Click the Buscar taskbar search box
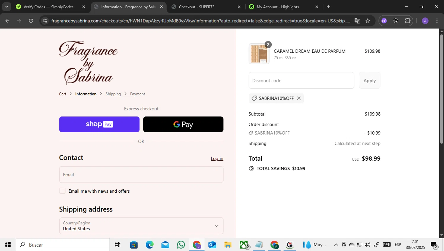Viewport: 444px width, 251px height. (x=63, y=244)
